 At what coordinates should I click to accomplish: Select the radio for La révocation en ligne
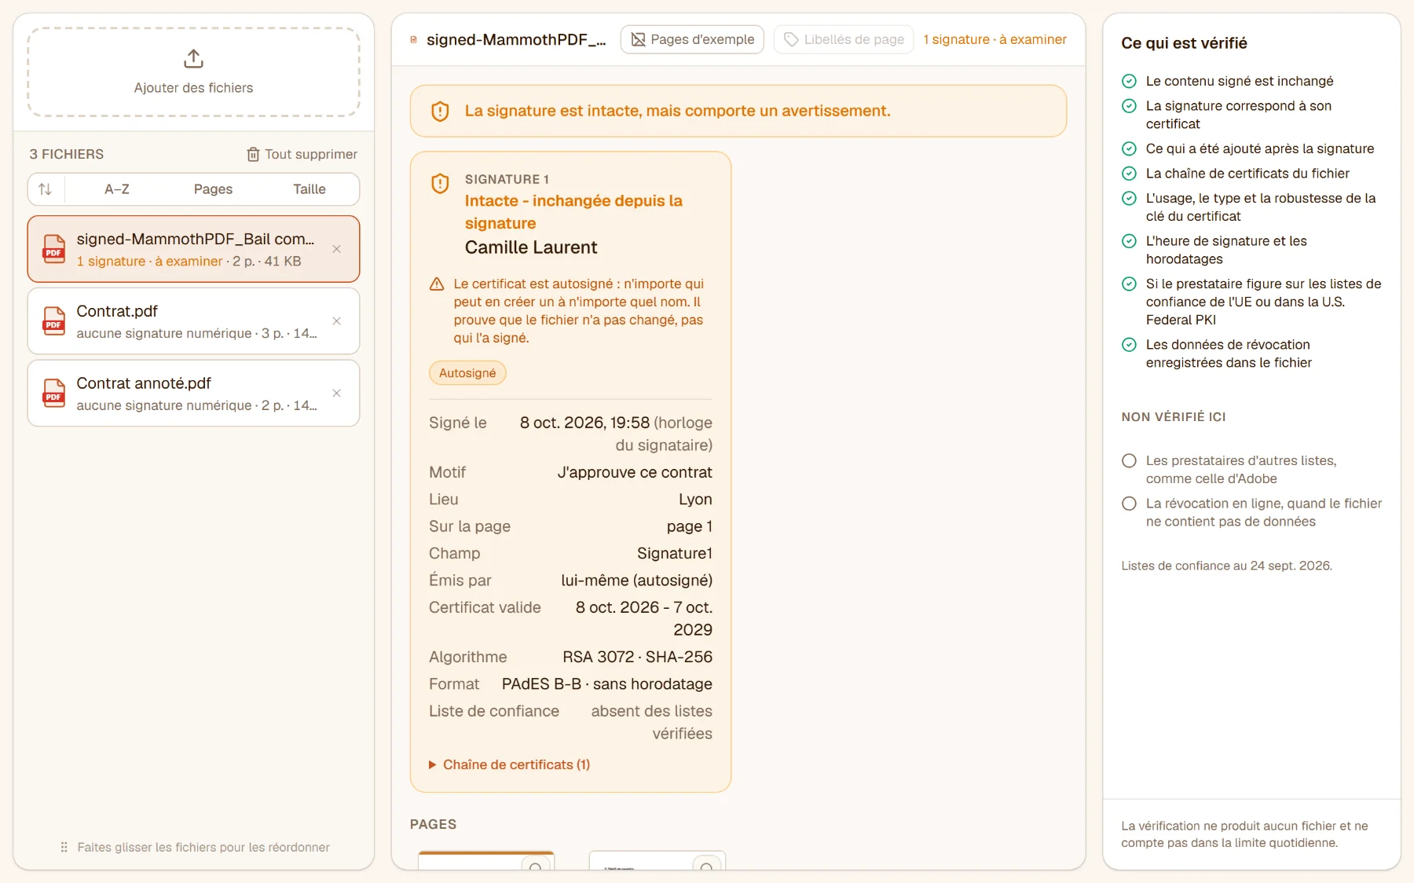click(x=1129, y=504)
